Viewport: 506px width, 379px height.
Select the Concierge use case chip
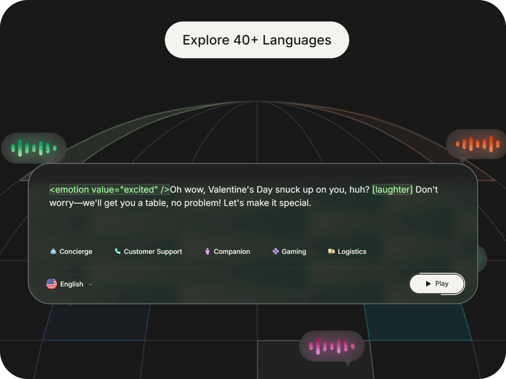click(71, 252)
